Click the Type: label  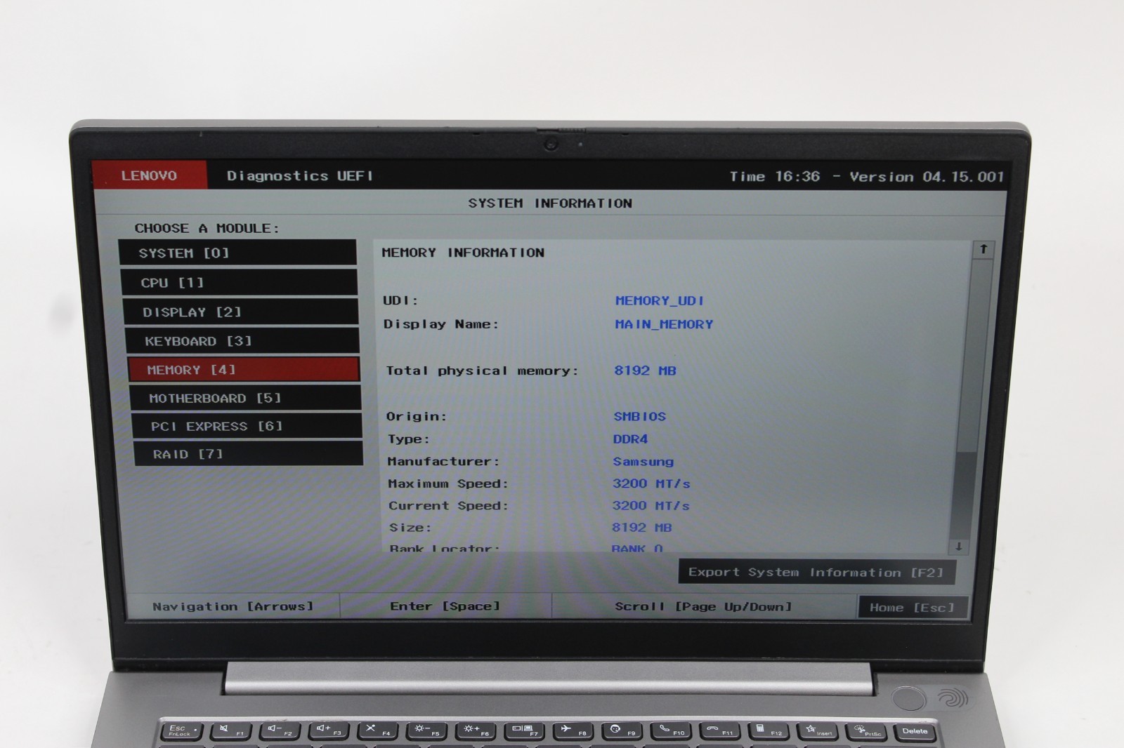tap(408, 439)
